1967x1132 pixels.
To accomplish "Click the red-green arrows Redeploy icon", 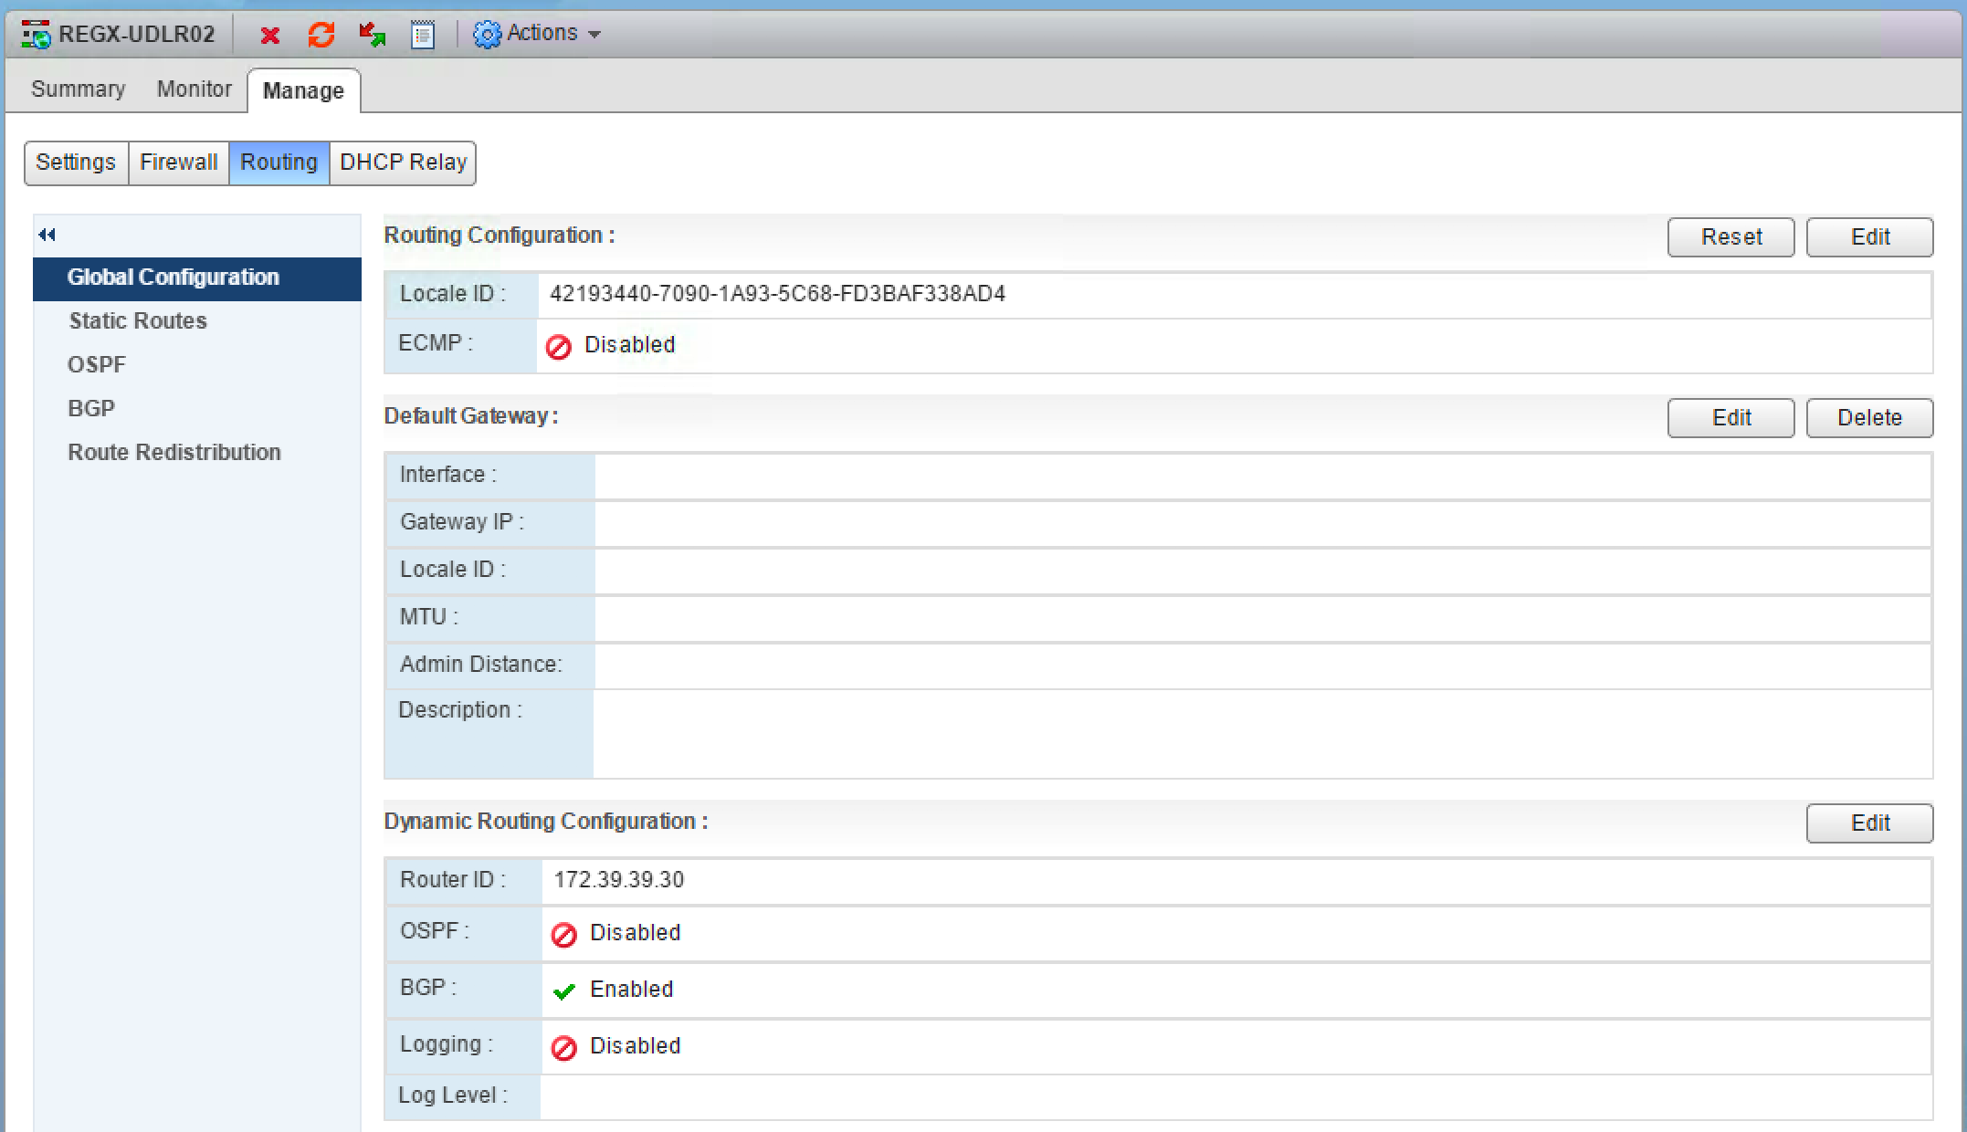I will [372, 35].
